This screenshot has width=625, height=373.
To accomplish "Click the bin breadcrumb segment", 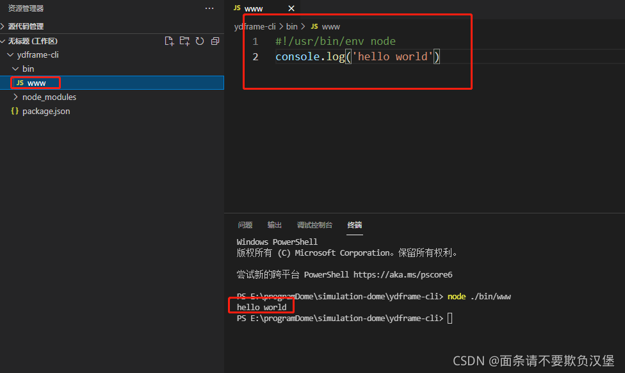I will (x=292, y=26).
